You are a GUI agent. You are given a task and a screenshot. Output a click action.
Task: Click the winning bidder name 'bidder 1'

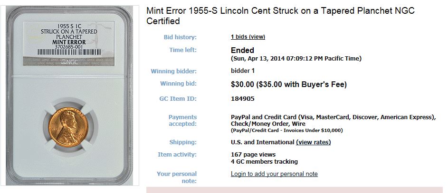243,70
